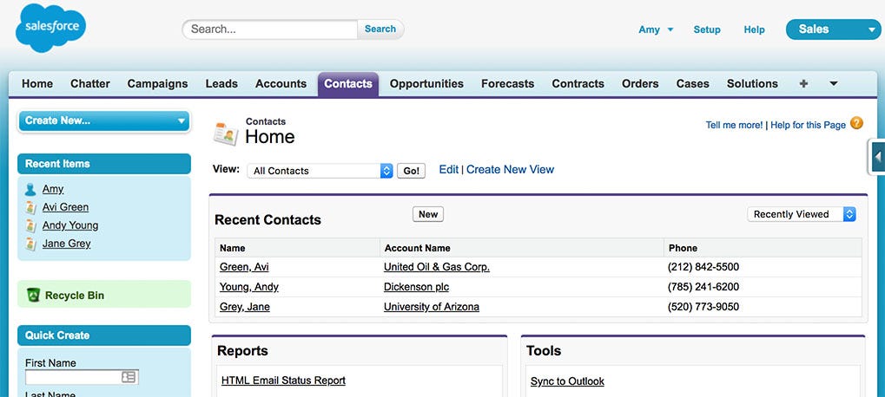Open Andy Young in Recent Items

70,226
